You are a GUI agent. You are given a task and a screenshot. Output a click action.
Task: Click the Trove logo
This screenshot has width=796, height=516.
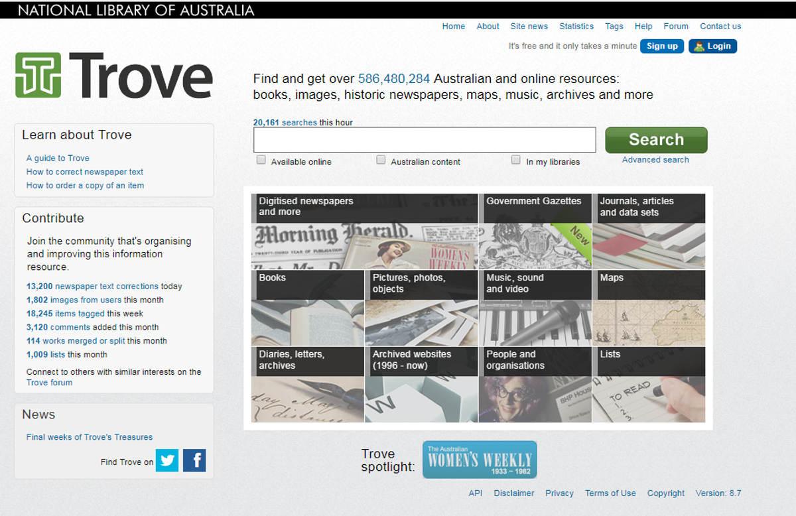pyautogui.click(x=114, y=76)
